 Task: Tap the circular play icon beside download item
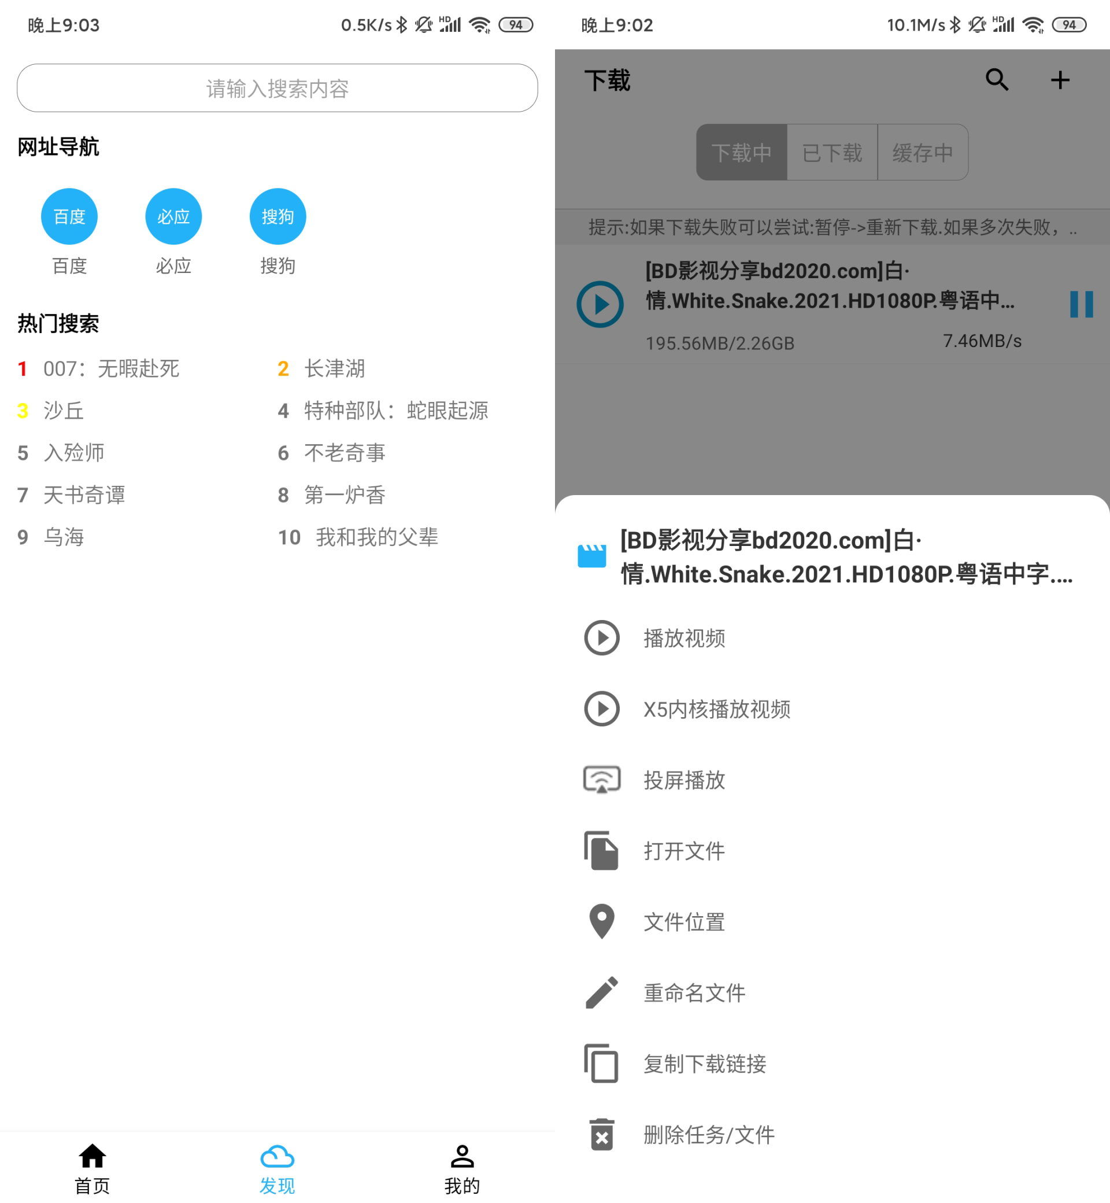pos(600,304)
